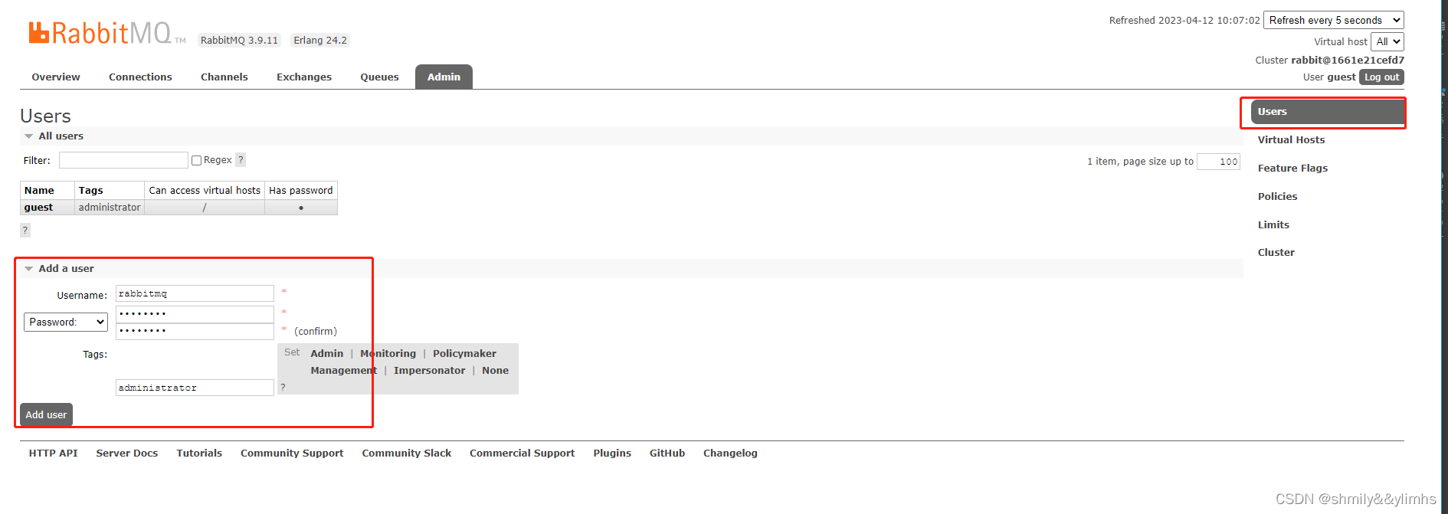The image size is (1448, 514).
Task: Click the Log out button
Action: [x=1381, y=77]
